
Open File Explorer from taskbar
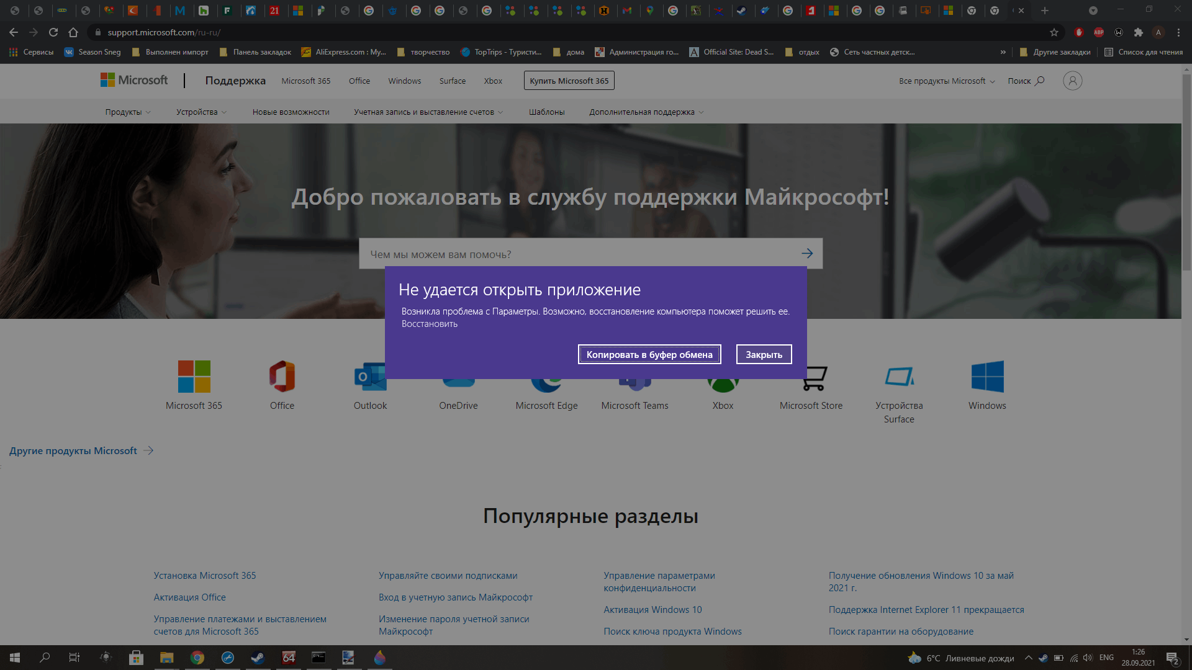pyautogui.click(x=166, y=658)
